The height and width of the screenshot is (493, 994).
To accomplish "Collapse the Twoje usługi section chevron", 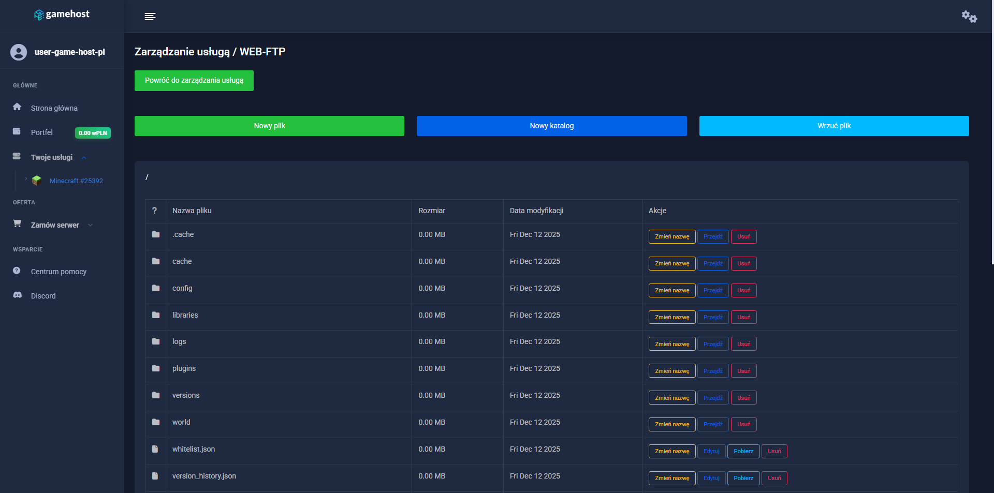I will coord(84,157).
